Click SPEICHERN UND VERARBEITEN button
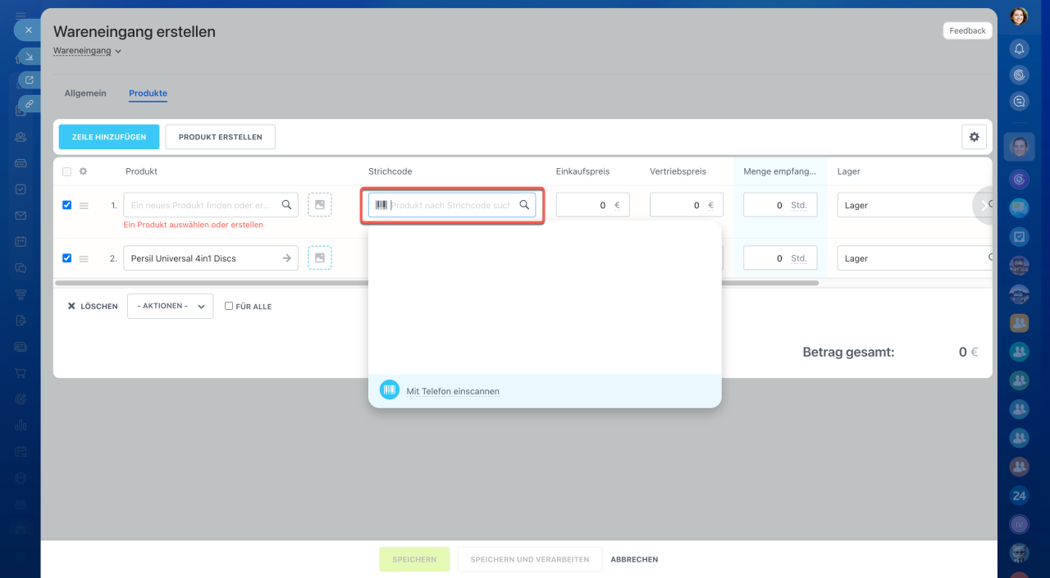The width and height of the screenshot is (1050, 578). point(530,559)
